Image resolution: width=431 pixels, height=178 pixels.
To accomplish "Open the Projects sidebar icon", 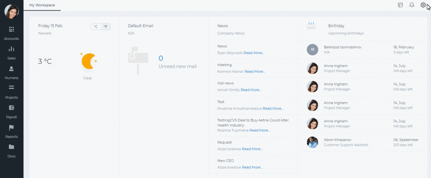I will (11, 88).
